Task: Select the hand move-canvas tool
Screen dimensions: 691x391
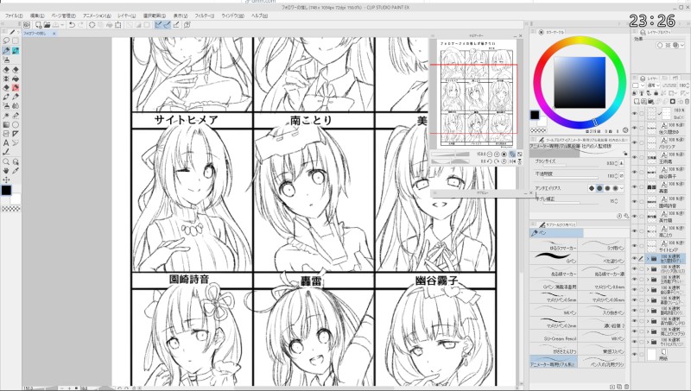Action: (x=6, y=170)
